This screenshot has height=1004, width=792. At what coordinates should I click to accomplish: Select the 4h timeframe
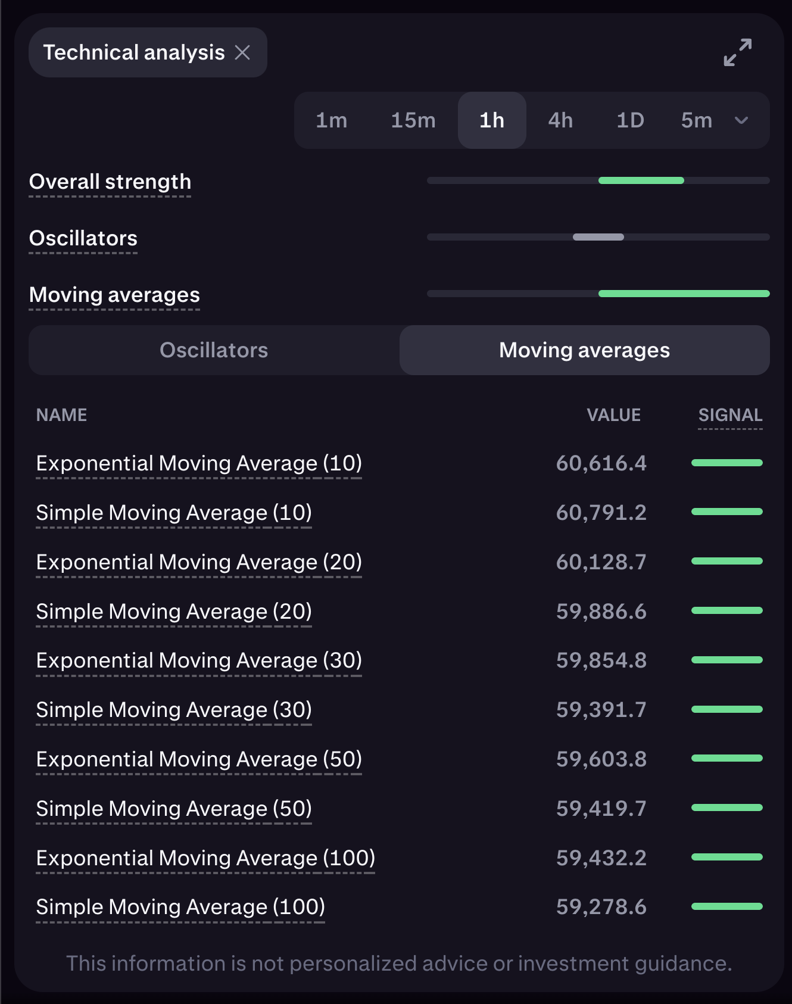pos(560,120)
